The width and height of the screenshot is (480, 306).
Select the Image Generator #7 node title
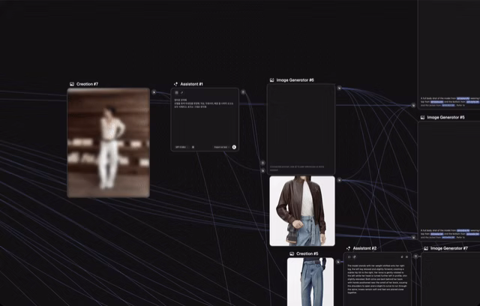click(449, 248)
